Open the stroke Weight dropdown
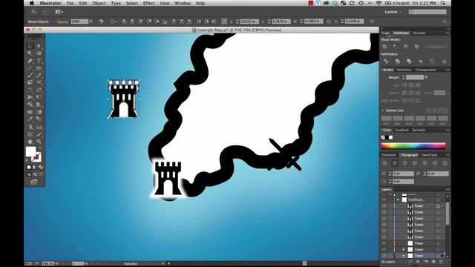The image size is (475, 267). (426, 77)
